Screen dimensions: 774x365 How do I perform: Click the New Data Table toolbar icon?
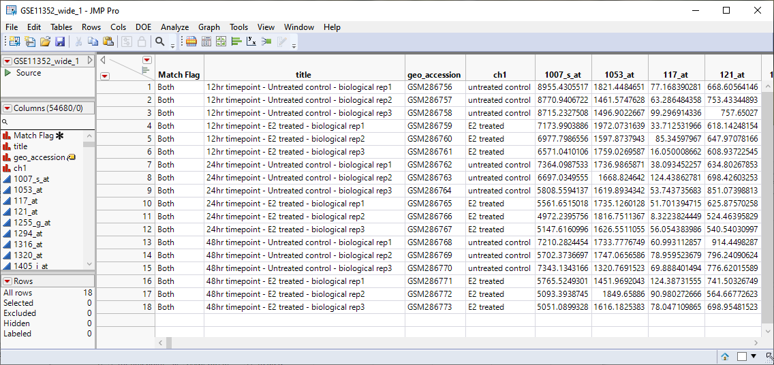click(x=14, y=42)
